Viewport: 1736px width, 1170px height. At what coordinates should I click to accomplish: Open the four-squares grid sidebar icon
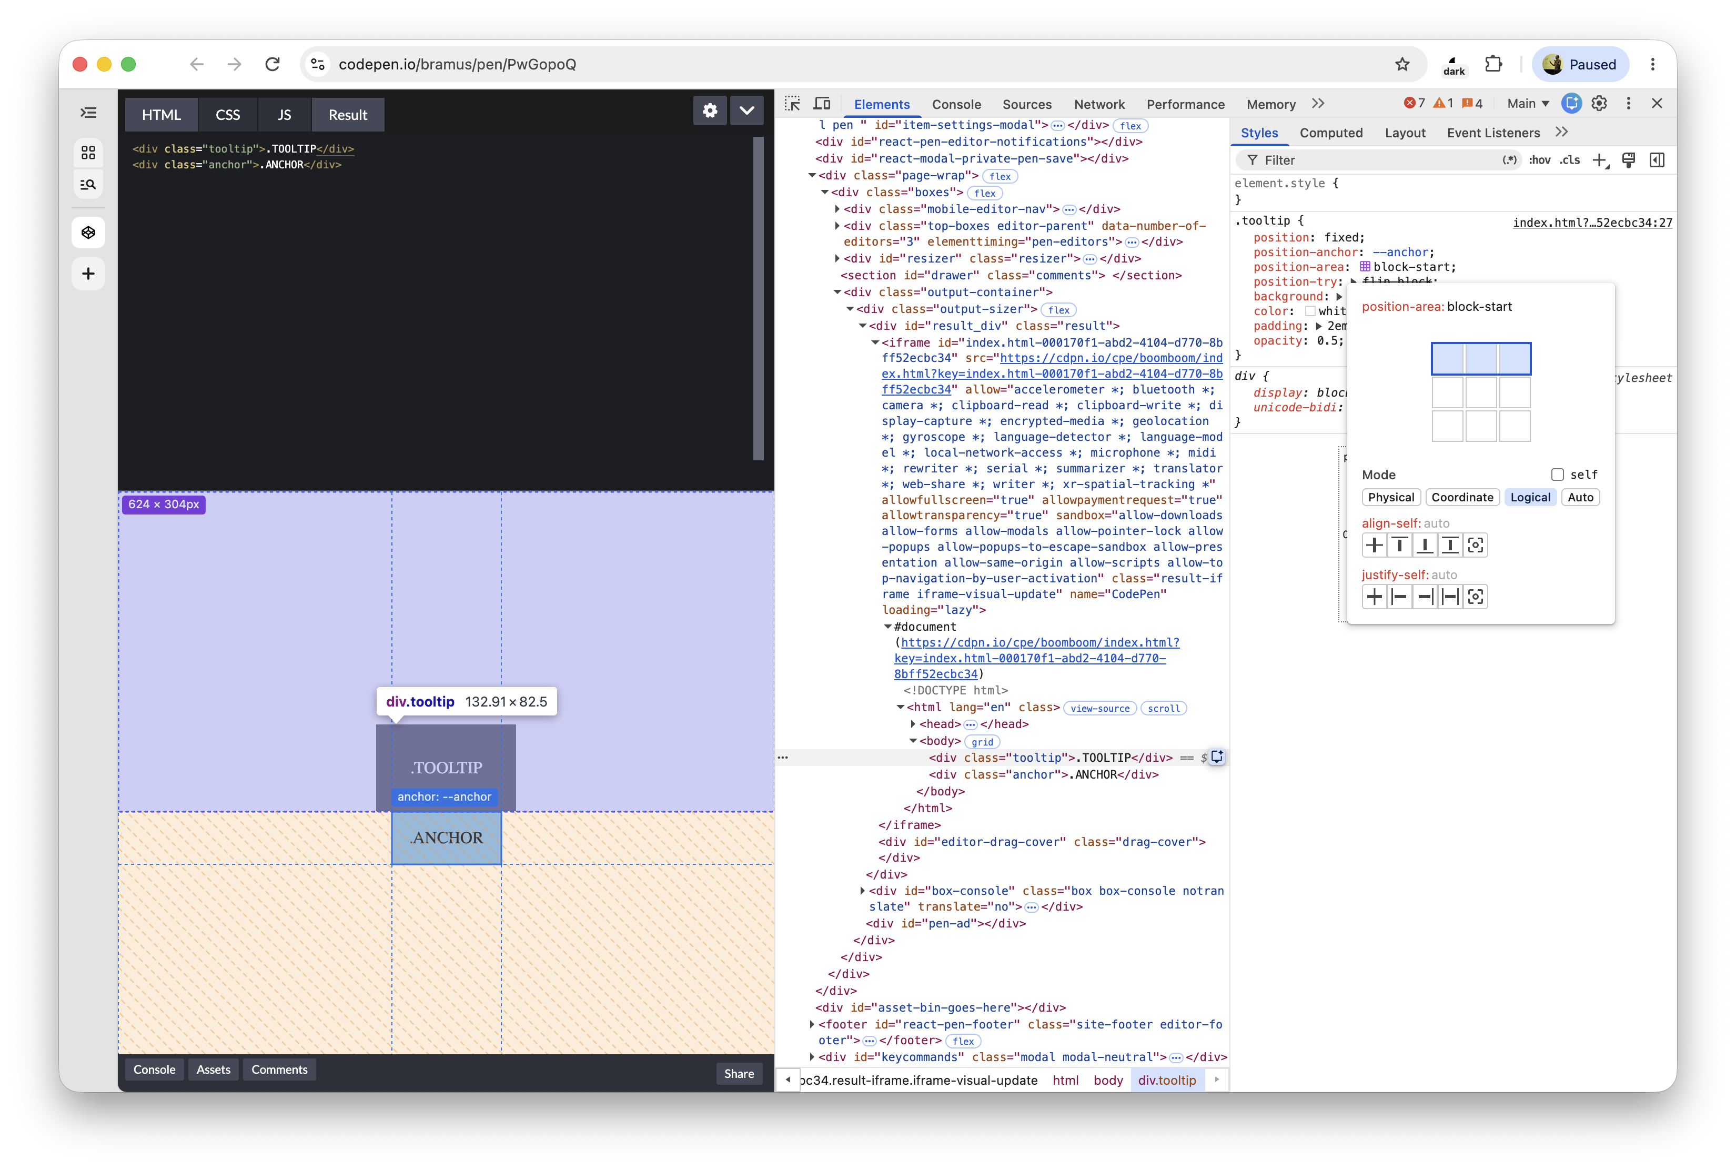pos(88,152)
